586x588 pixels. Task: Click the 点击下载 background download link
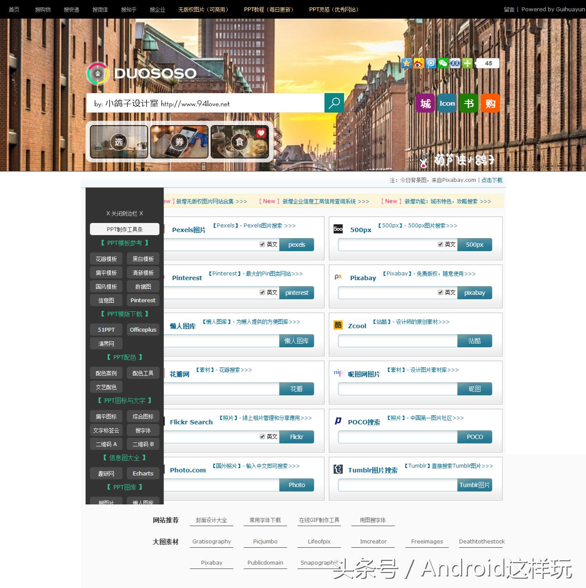click(x=492, y=180)
